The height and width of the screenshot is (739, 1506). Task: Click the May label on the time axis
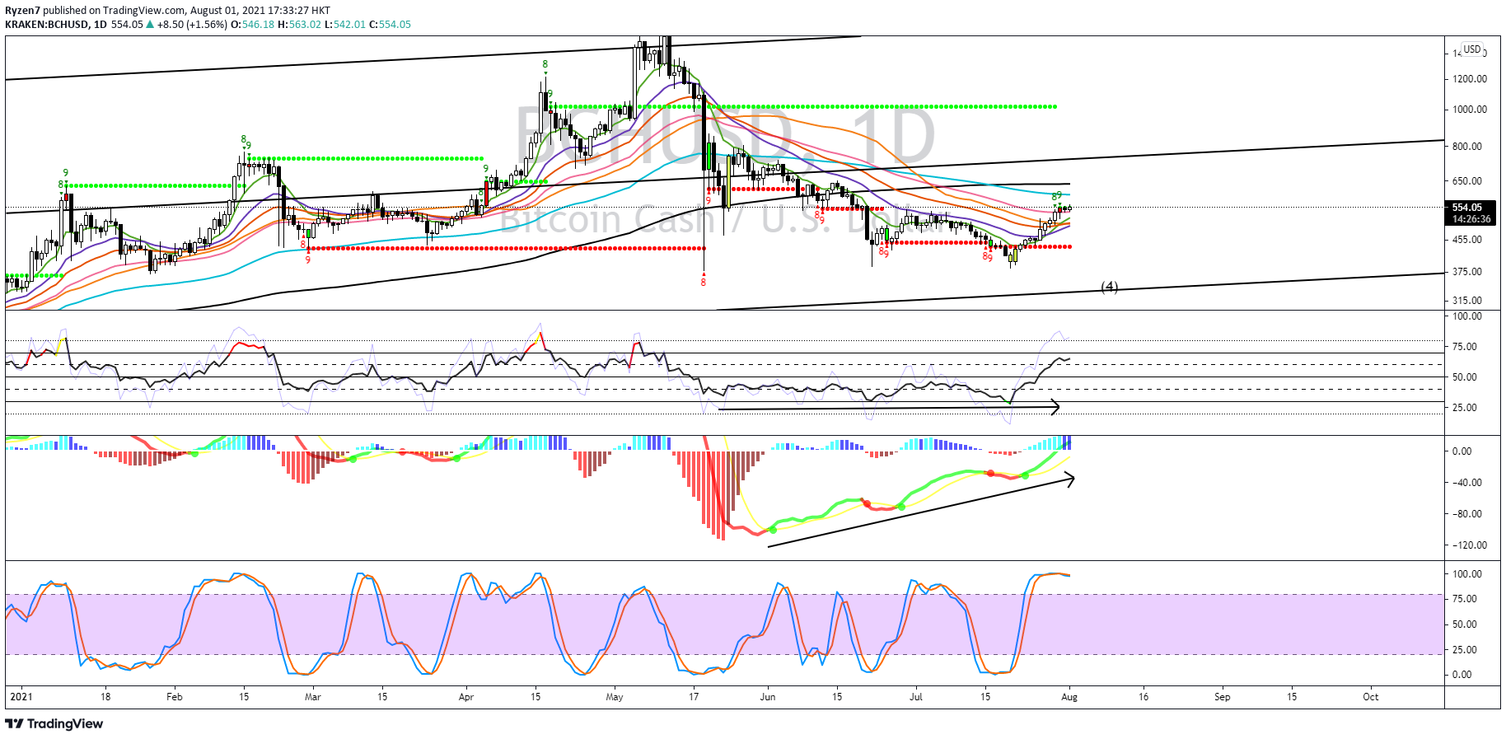pos(615,696)
